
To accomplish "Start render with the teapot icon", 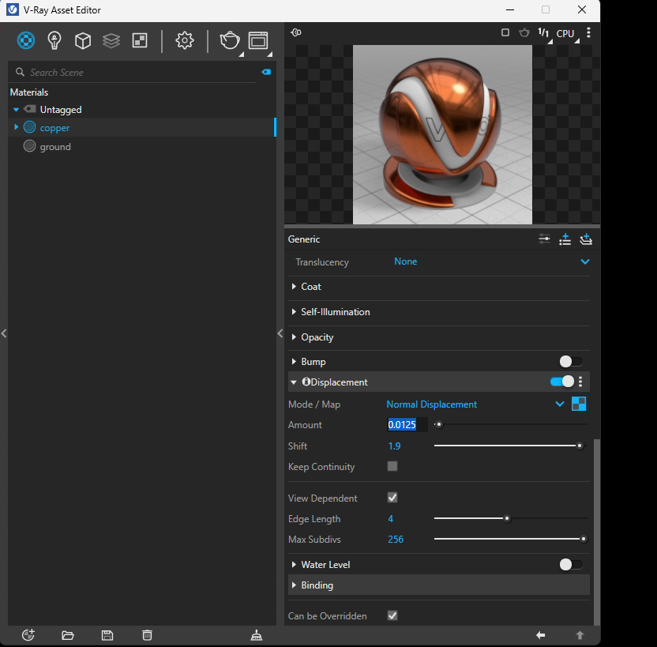I will pyautogui.click(x=230, y=40).
